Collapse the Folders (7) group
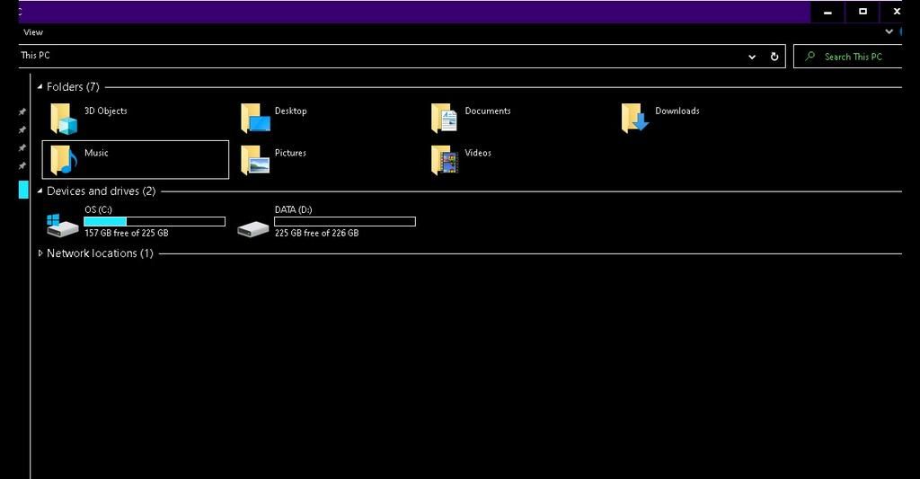Image resolution: width=920 pixels, height=479 pixels. (x=40, y=87)
